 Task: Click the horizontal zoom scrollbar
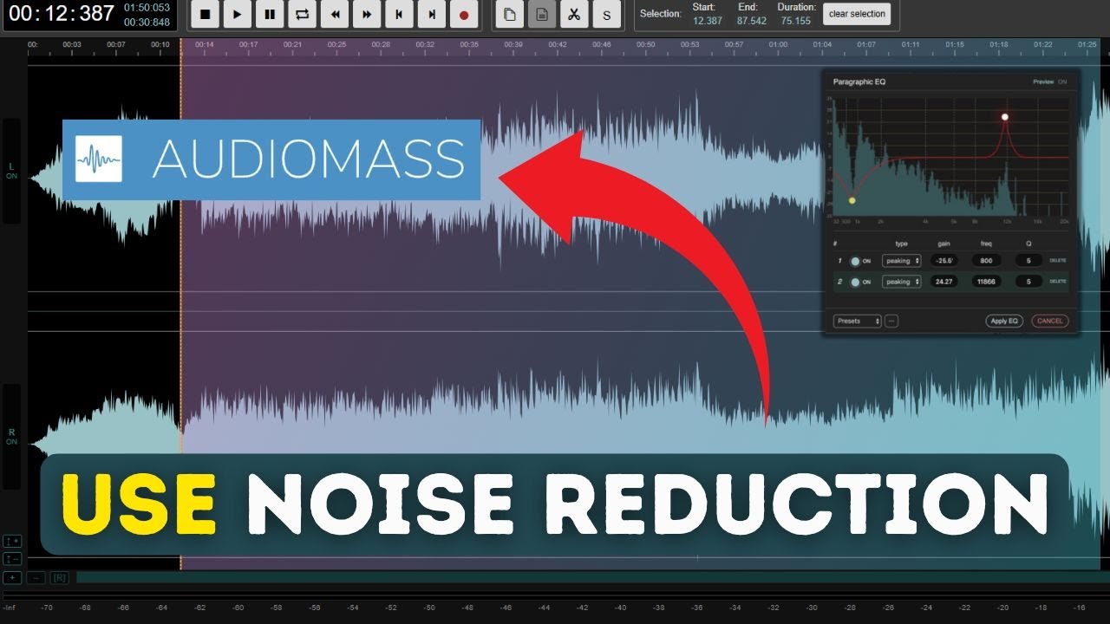tap(593, 577)
